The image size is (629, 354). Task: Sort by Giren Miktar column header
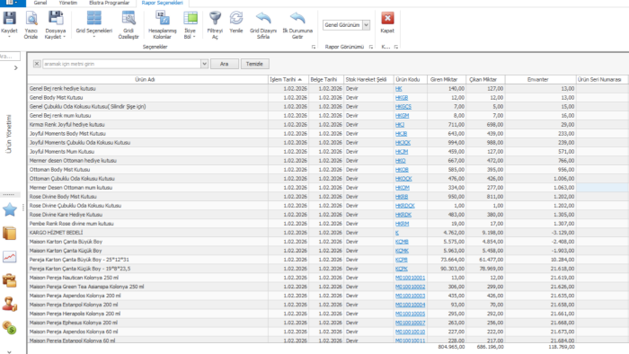[x=446, y=79]
